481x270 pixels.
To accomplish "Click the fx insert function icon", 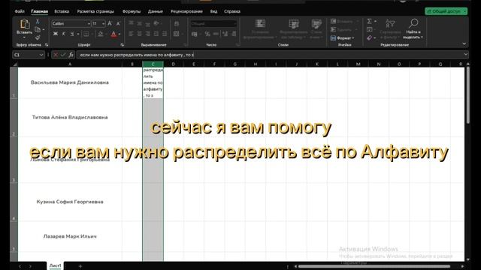I will 71,55.
